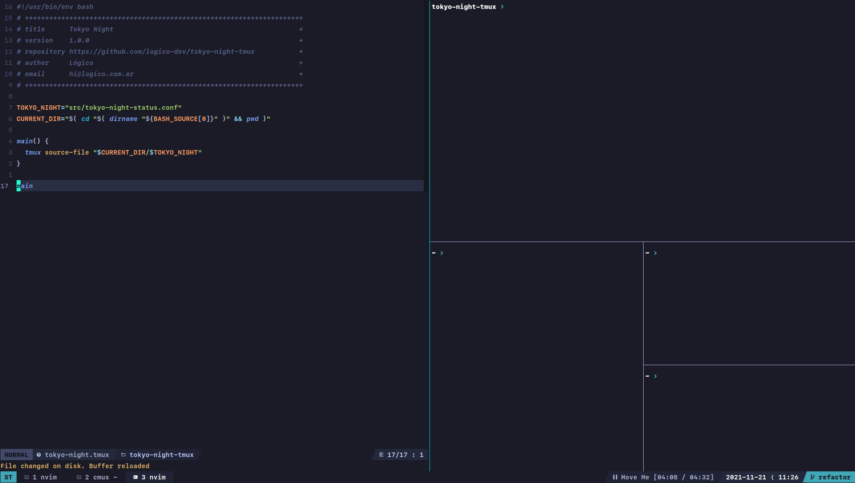855x483 pixels.
Task: Click the author 'Lógico' comment
Action: 81,63
